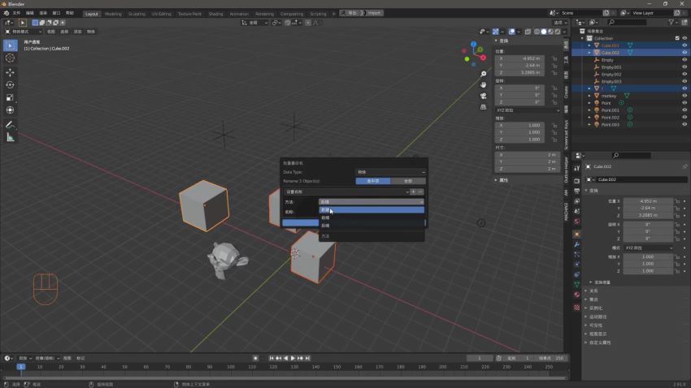Click the navigation gizmo axes
This screenshot has height=388, width=691.
pyautogui.click(x=474, y=54)
